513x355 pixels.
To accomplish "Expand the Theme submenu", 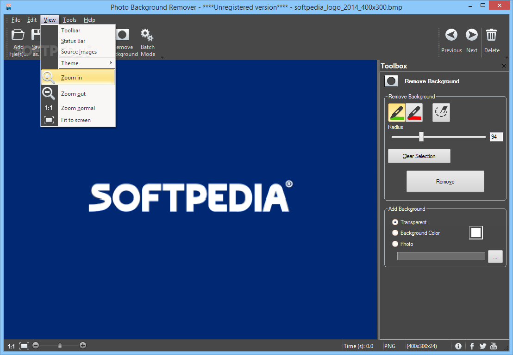I will point(87,63).
